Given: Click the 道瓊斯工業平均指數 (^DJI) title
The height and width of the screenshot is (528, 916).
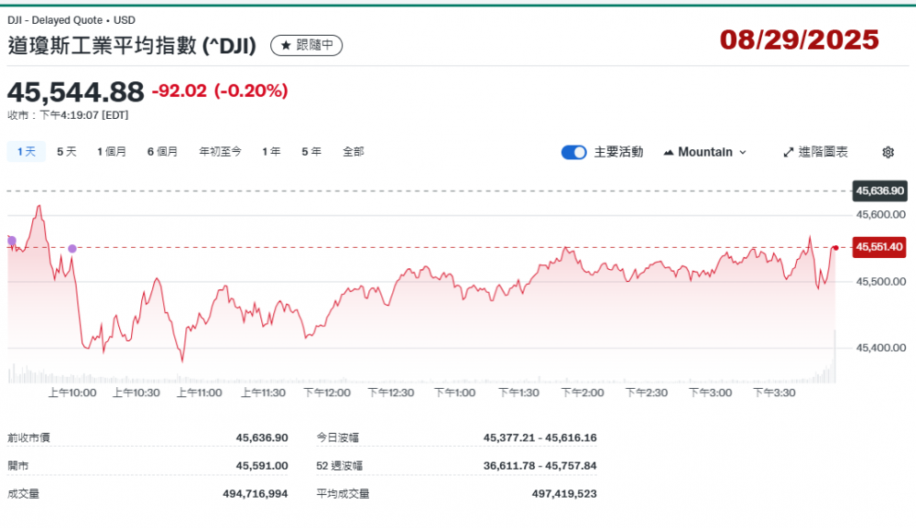Looking at the screenshot, I should pos(132,46).
